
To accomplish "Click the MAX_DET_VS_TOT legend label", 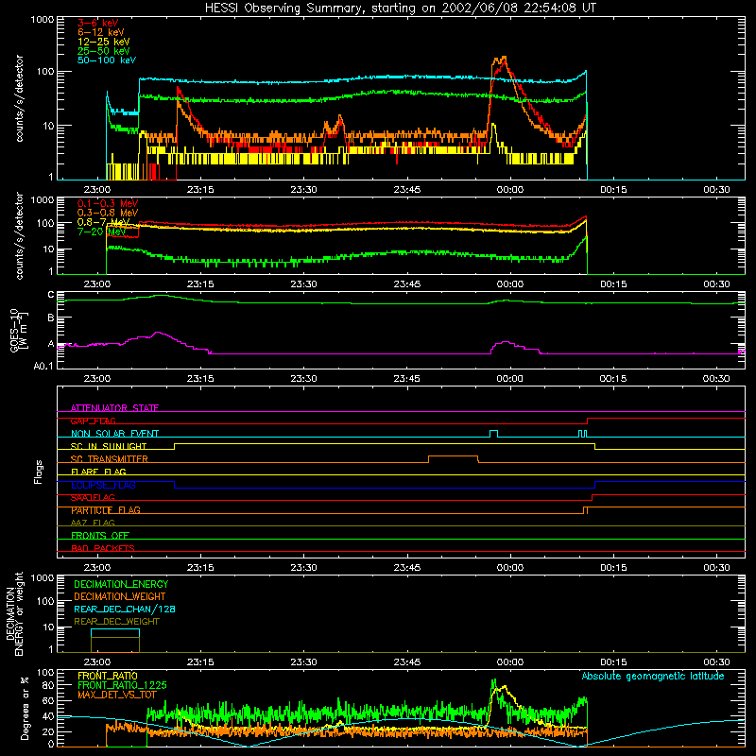I will [116, 695].
